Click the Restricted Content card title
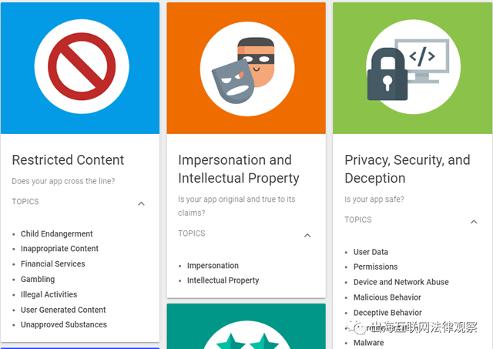This screenshot has height=349, width=493. coord(68,160)
